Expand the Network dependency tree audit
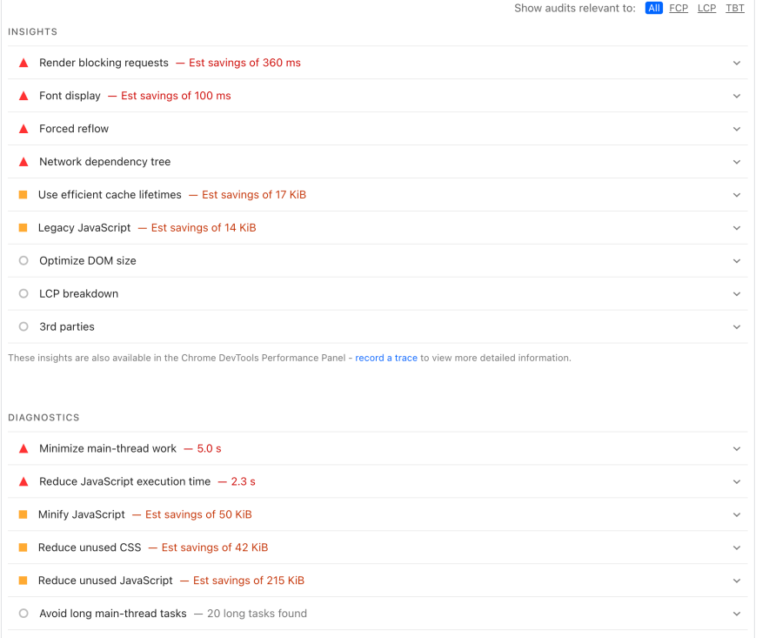This screenshot has height=638, width=769. coord(737,162)
